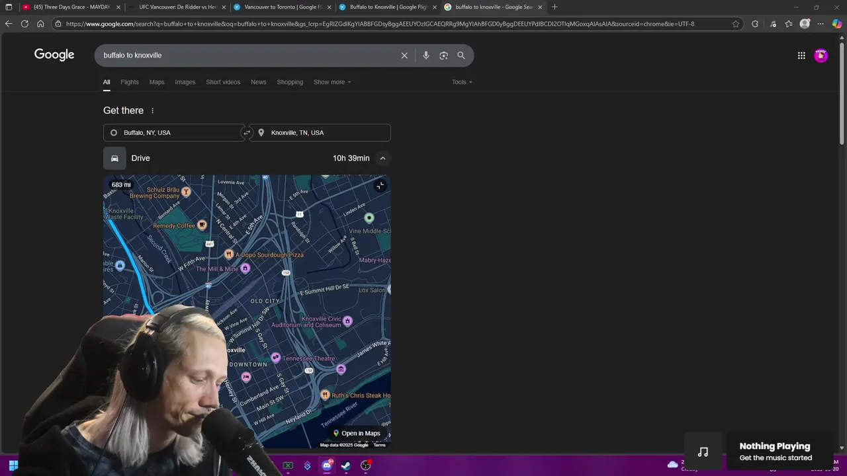Collapse the Drive directions panel
847x476 pixels.
point(382,158)
